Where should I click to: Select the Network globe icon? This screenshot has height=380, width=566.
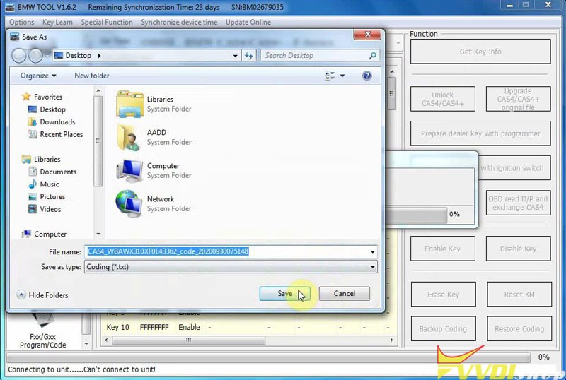[129, 203]
